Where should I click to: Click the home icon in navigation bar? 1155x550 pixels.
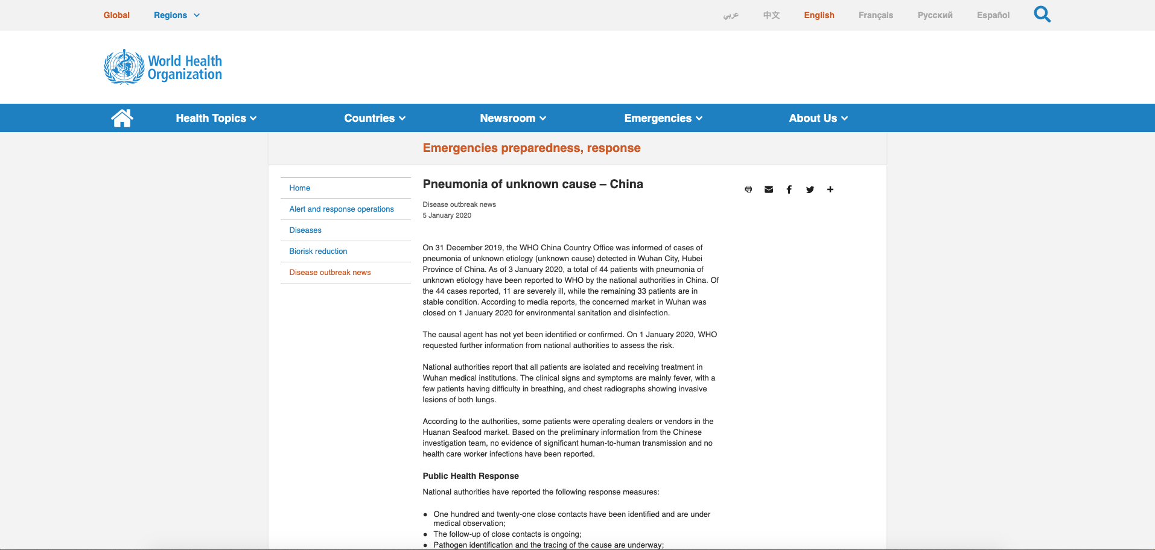tap(122, 118)
